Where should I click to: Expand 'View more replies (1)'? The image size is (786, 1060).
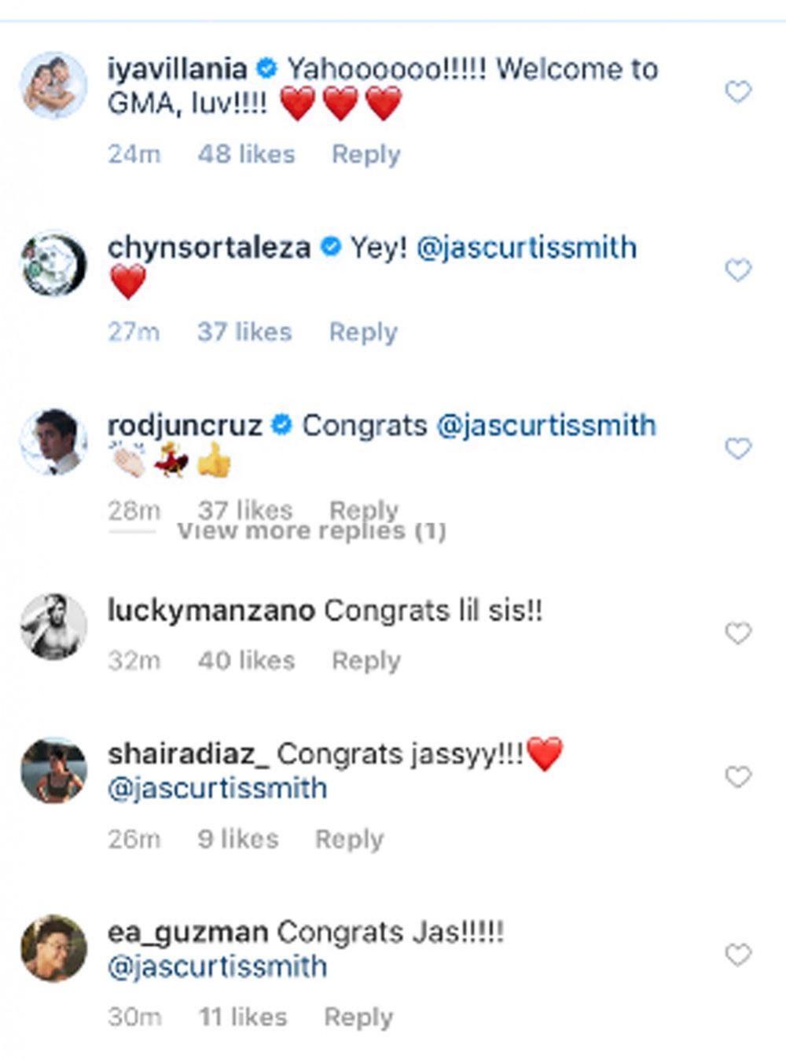coord(311,532)
